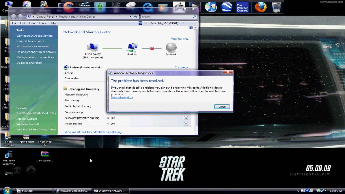Show all files and folders I am sharing
The height and width of the screenshot is (194, 345).
click(93, 132)
